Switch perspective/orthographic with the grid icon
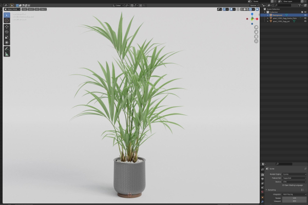308x205 pixels. coord(256,41)
